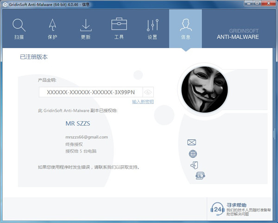Click inside the product key field
Image resolution: width=278 pixels, height=223 pixels.
[91, 92]
